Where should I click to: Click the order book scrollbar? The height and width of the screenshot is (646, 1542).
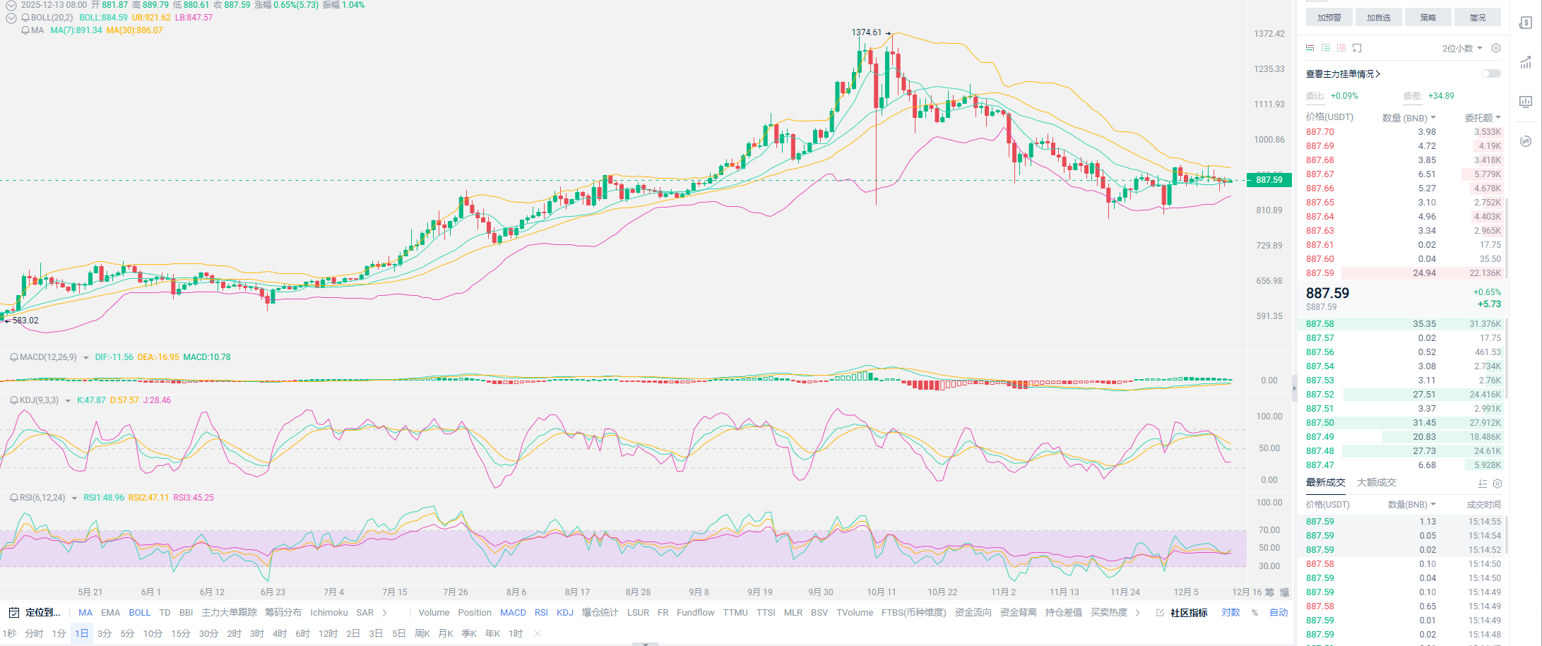[x=1505, y=240]
